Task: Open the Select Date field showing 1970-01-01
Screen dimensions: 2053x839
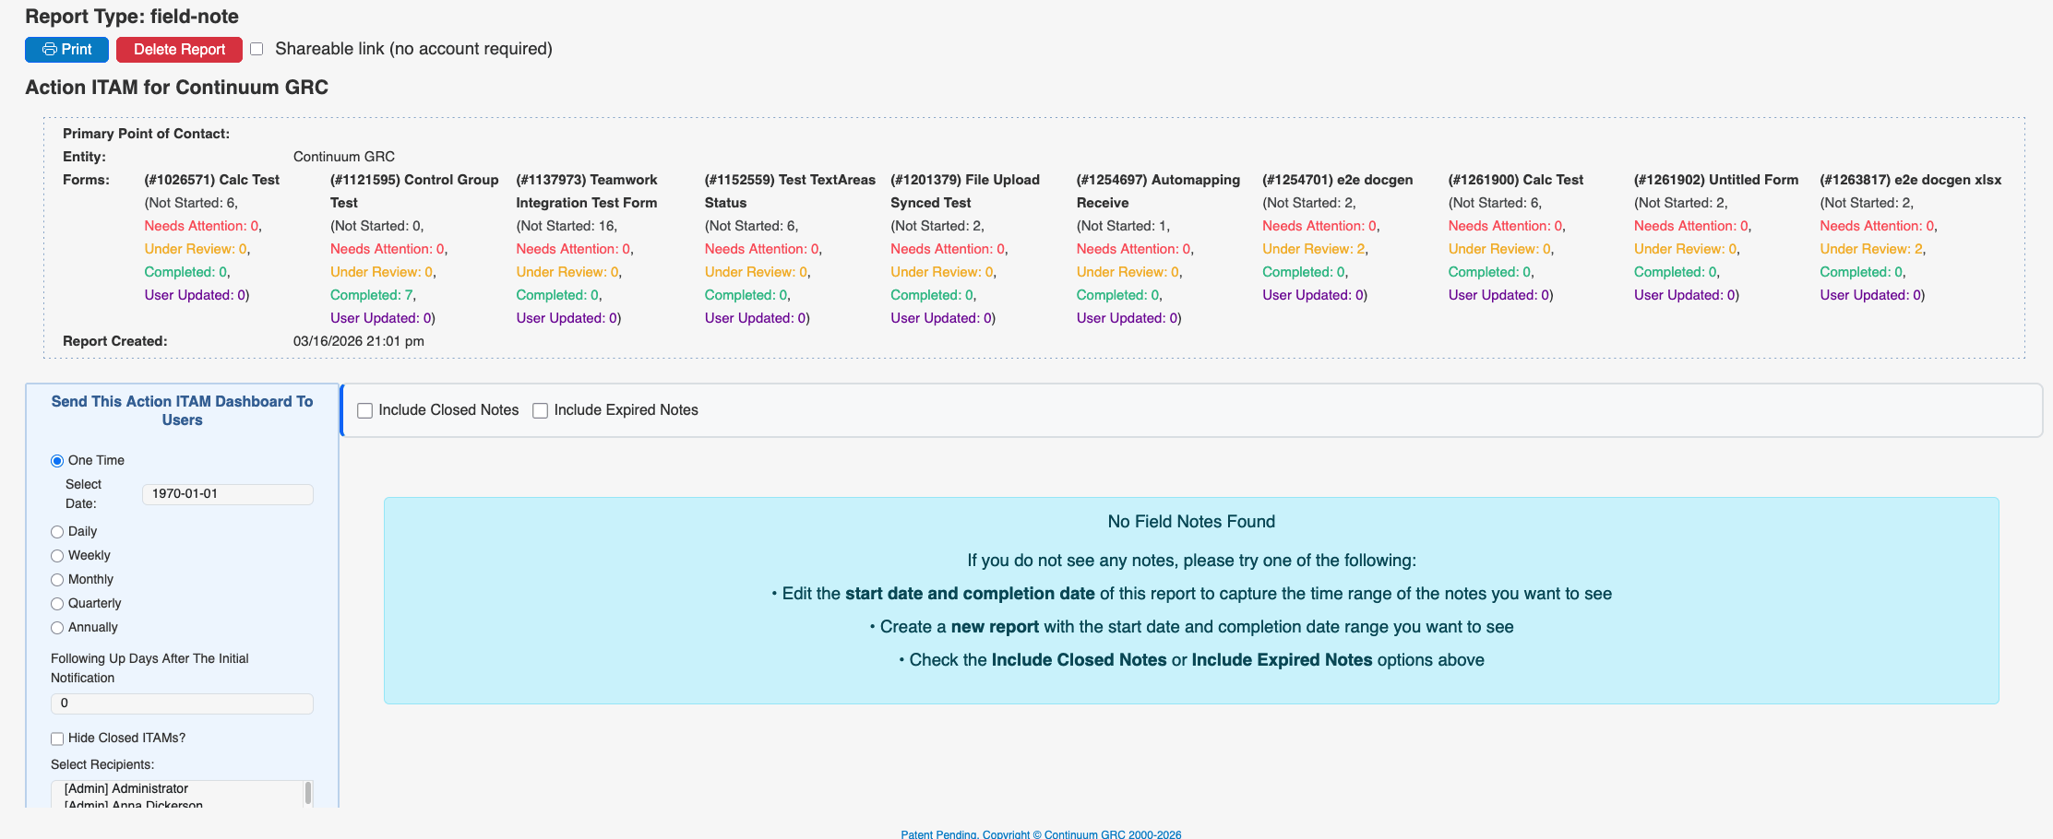Action: pyautogui.click(x=227, y=494)
